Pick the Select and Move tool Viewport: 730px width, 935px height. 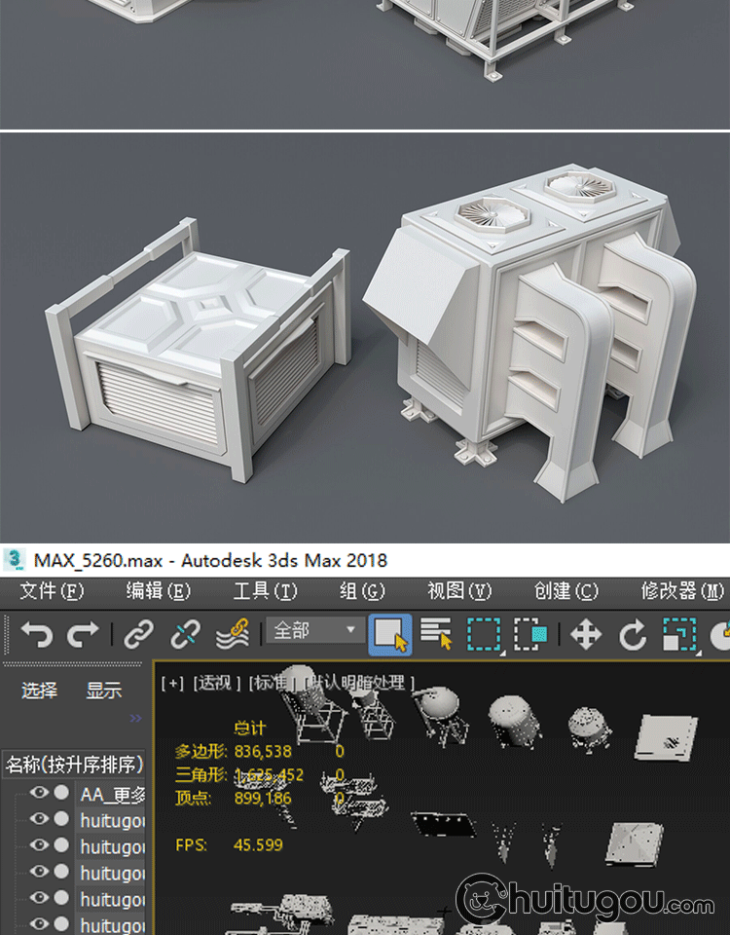586,635
